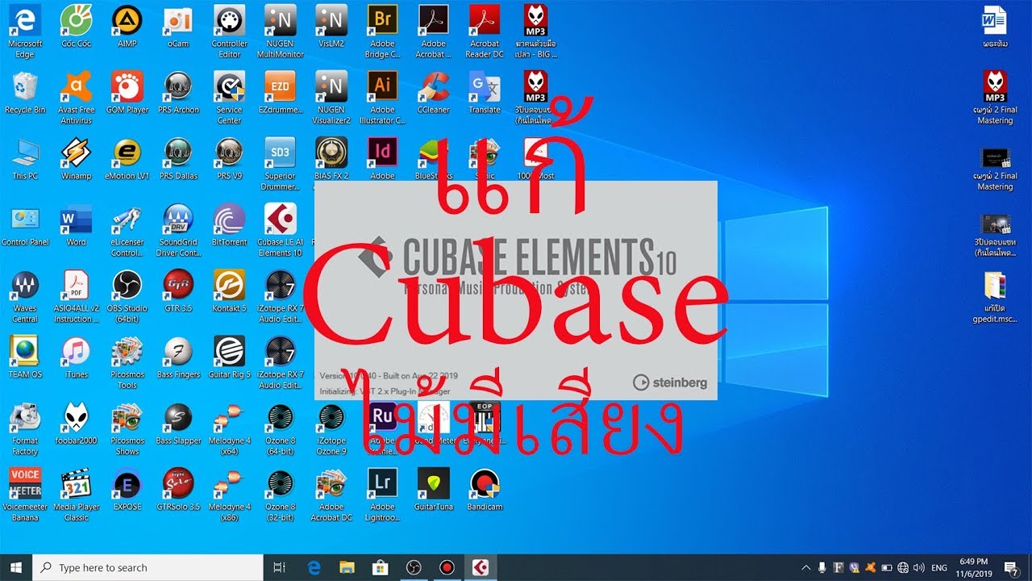Select the Adobe Lightroom icon

[382, 494]
